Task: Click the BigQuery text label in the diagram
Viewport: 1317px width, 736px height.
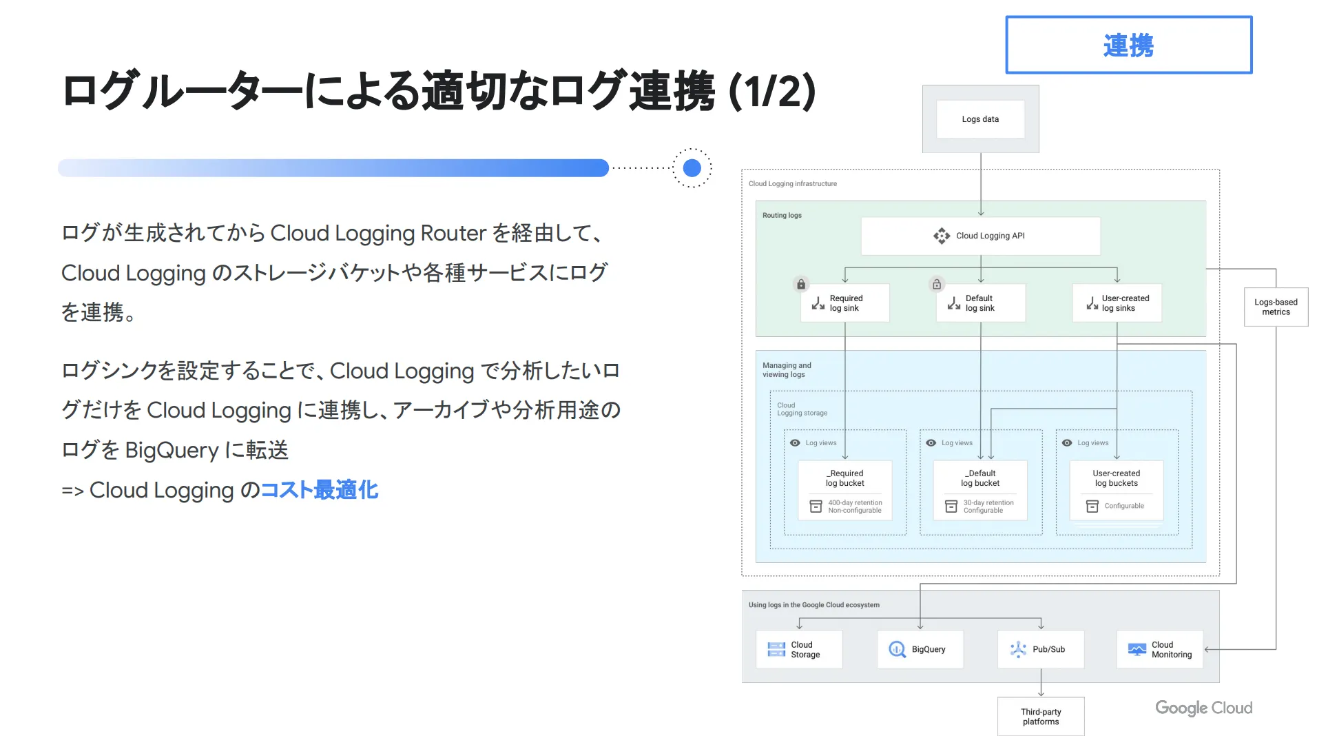Action: (x=929, y=650)
